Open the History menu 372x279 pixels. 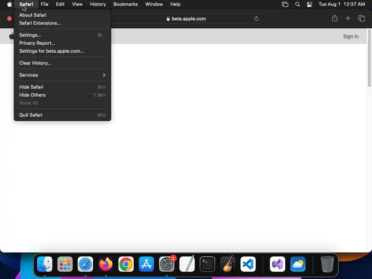pyautogui.click(x=98, y=4)
